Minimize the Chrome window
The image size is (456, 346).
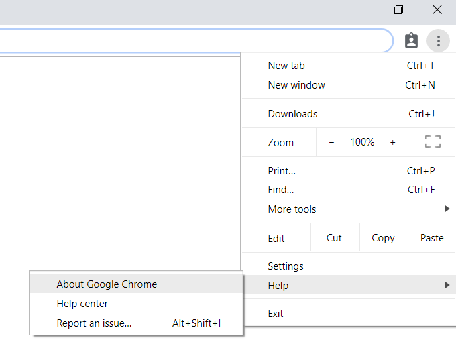coord(361,9)
